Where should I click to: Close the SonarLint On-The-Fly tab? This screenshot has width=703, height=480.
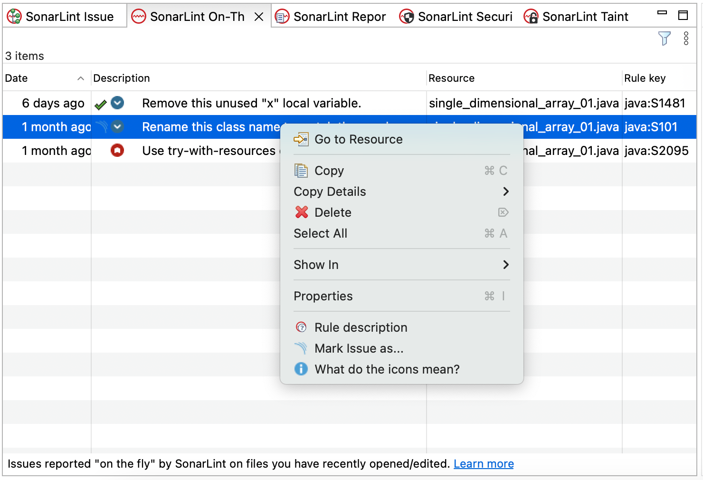point(259,17)
